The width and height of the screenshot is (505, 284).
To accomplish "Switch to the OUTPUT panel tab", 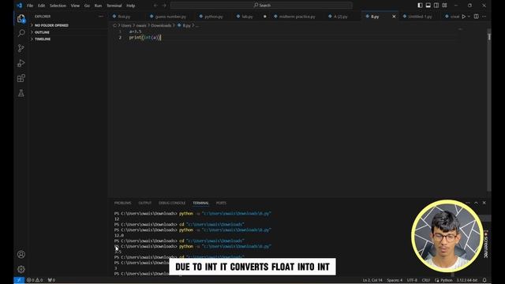I will pos(145,204).
